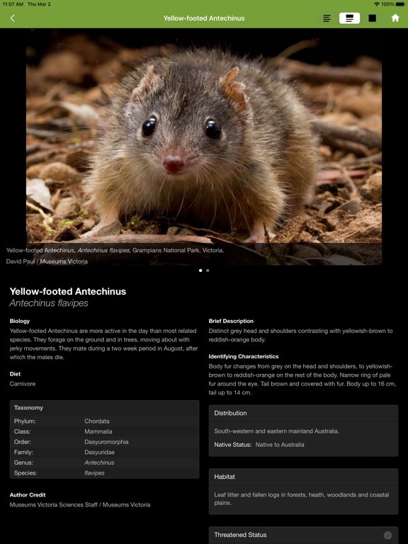Screen dimensions: 408x544
Task: Tap the Threatened Status info icon
Action: (x=388, y=535)
